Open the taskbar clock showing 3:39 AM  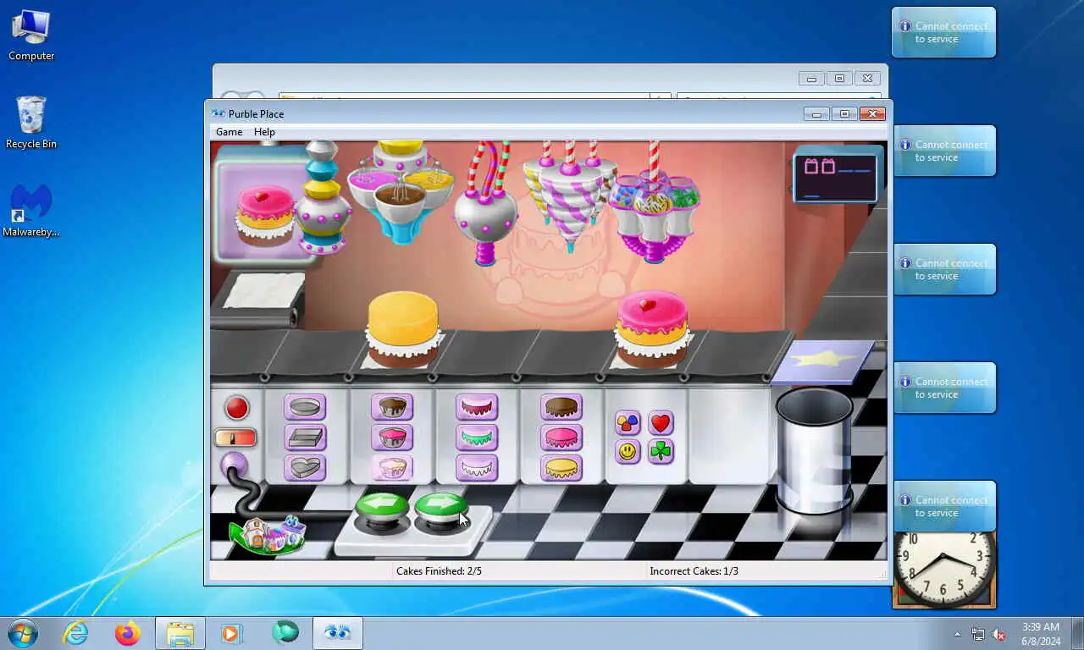[1041, 634]
